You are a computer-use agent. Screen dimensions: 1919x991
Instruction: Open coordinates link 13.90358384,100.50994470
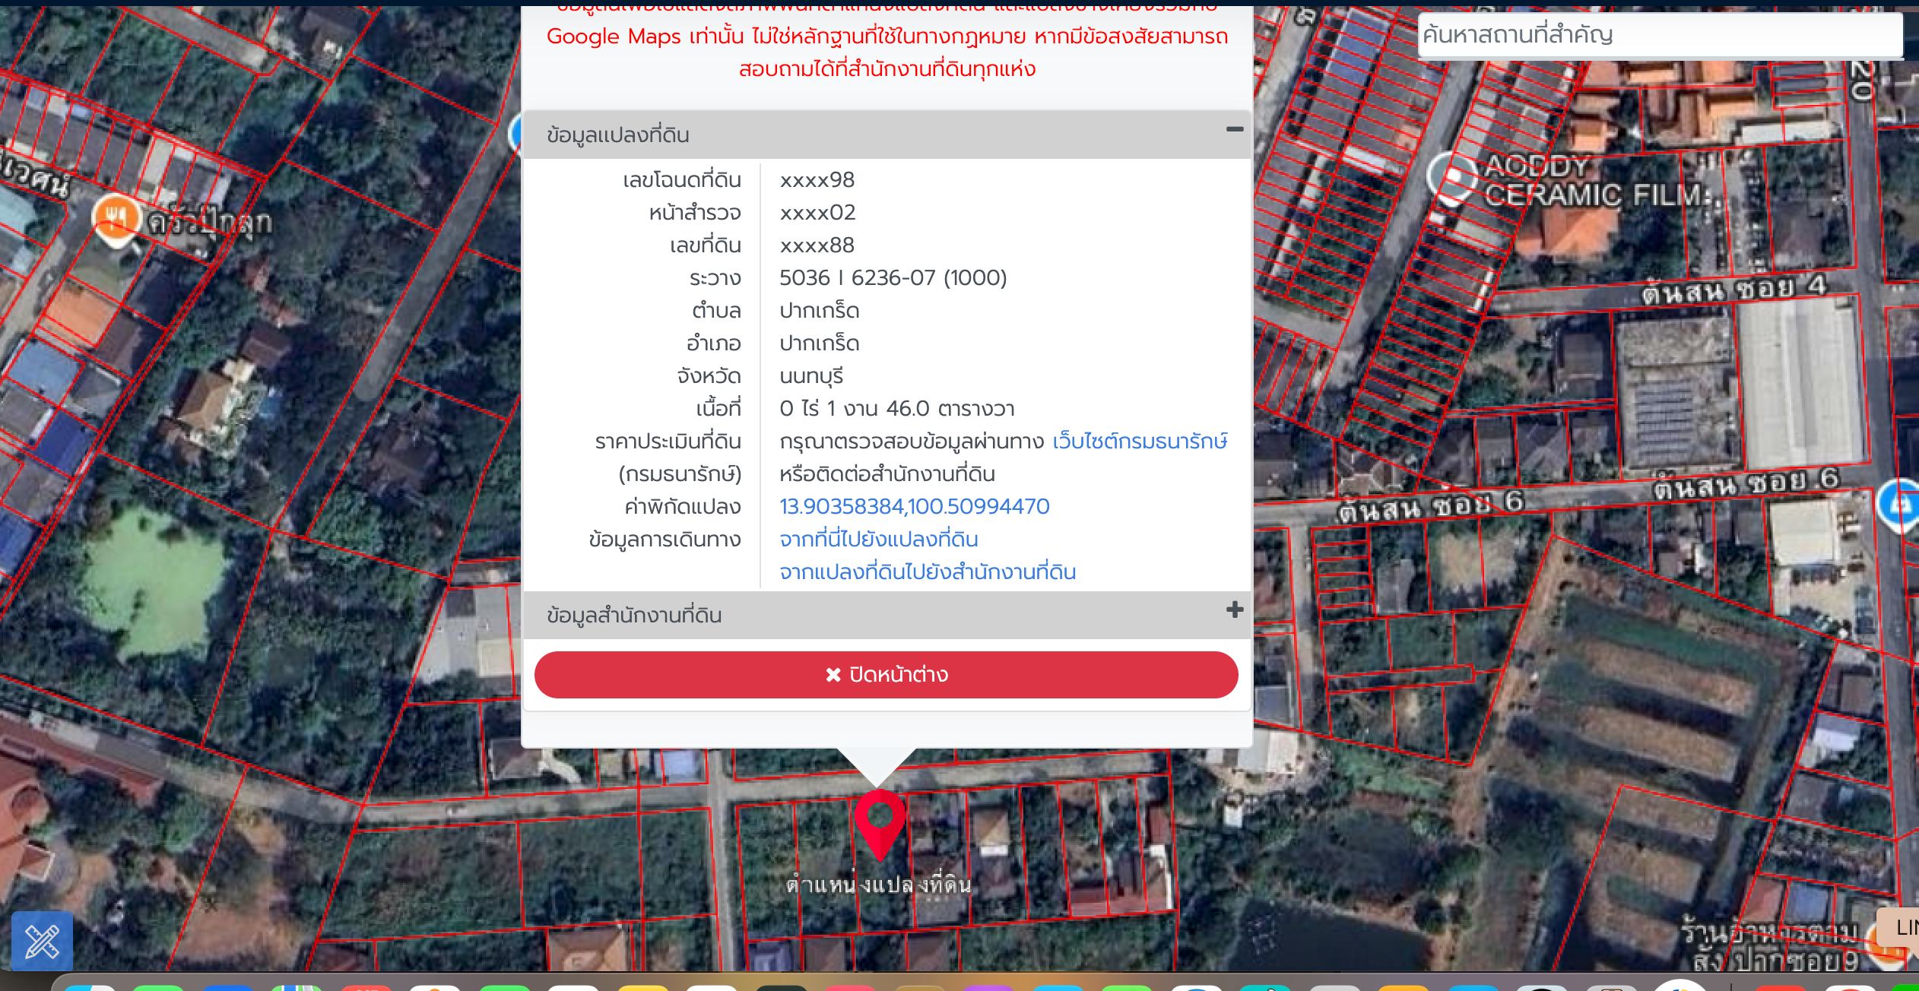click(x=915, y=507)
